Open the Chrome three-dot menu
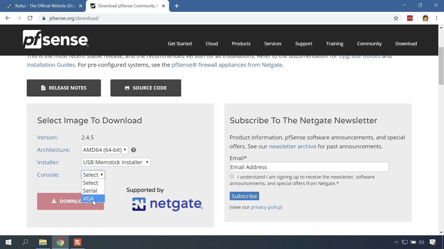 (x=437, y=18)
